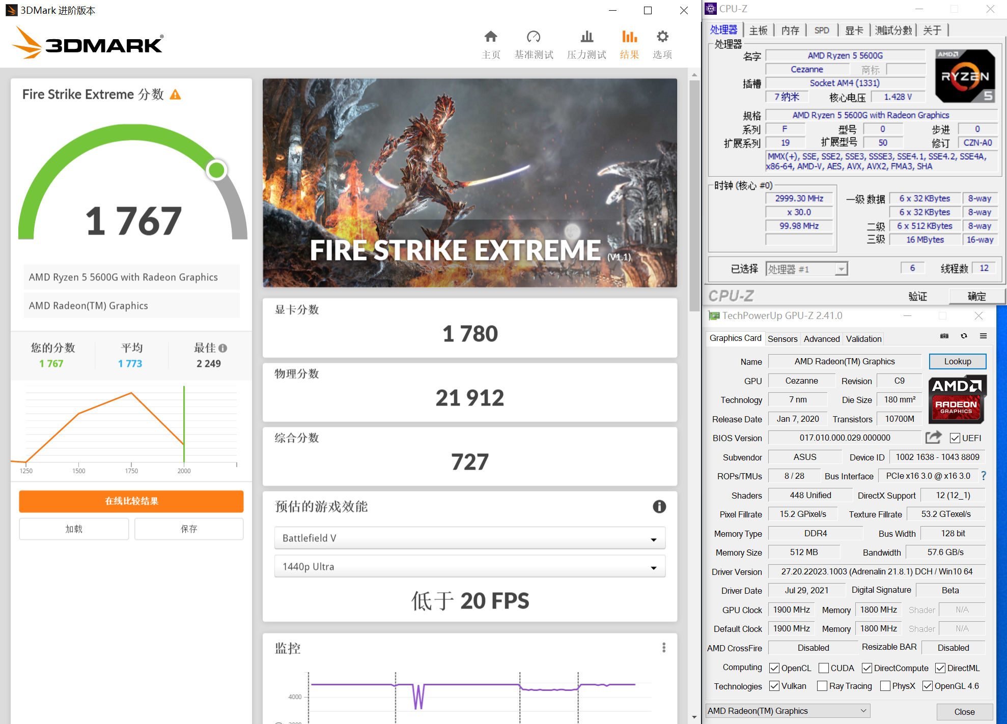
Task: Go to 3DMark home (主页) icon
Action: 491,37
